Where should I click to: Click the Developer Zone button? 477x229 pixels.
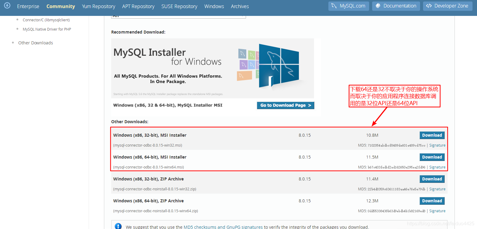pyautogui.click(x=448, y=6)
